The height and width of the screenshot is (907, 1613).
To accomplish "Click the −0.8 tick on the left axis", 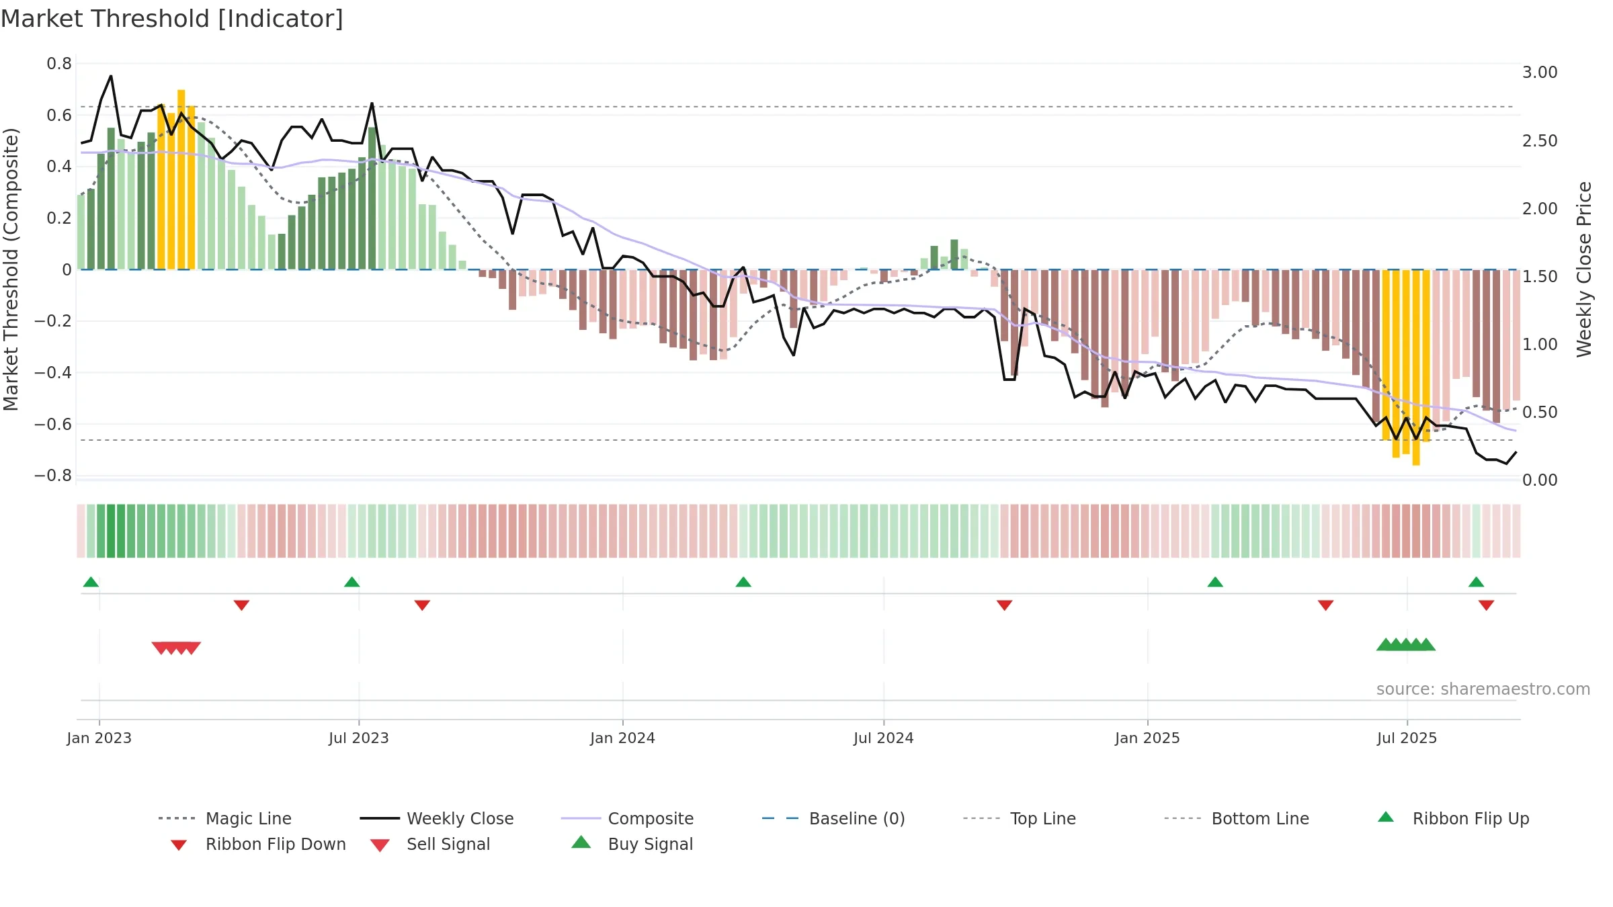I will tap(53, 476).
